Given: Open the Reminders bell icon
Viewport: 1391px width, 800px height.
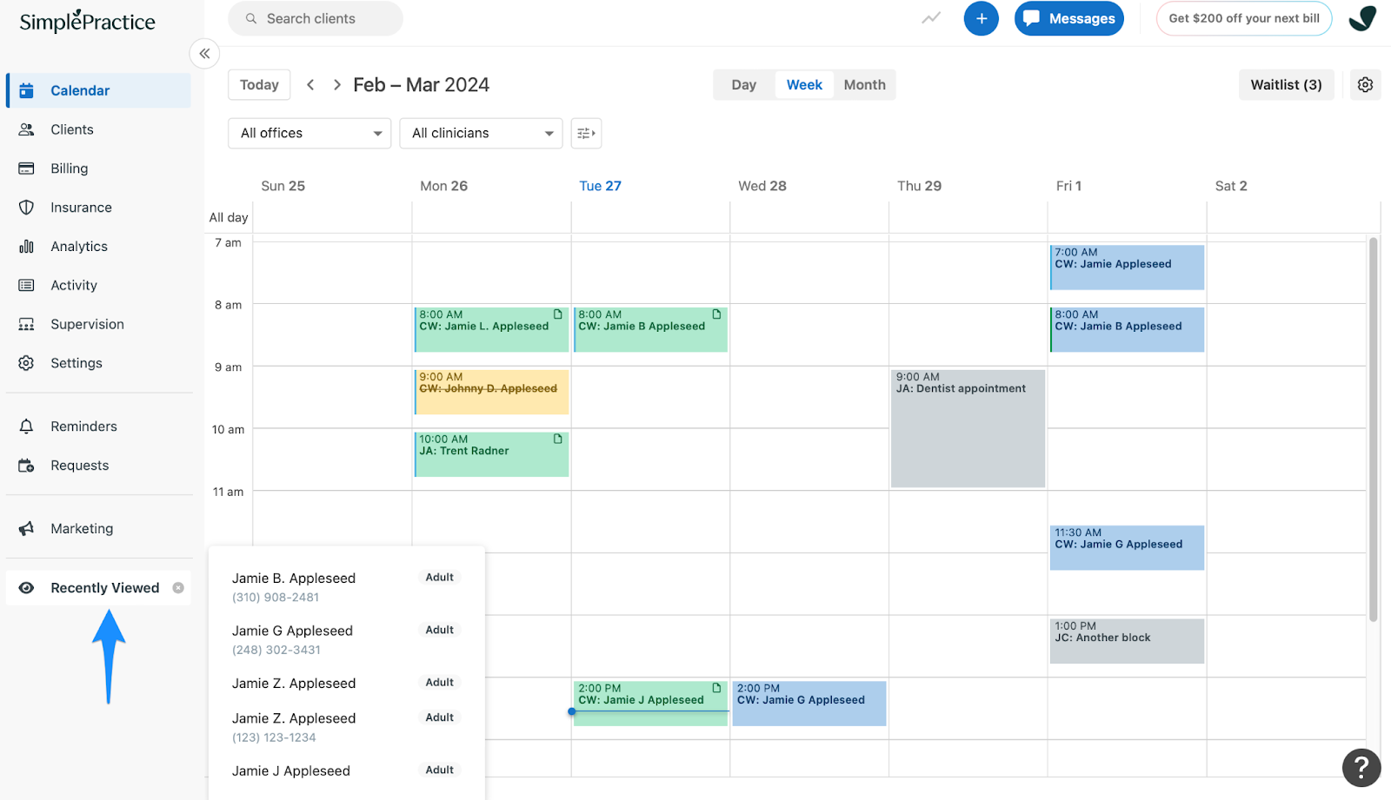Looking at the screenshot, I should (26, 426).
